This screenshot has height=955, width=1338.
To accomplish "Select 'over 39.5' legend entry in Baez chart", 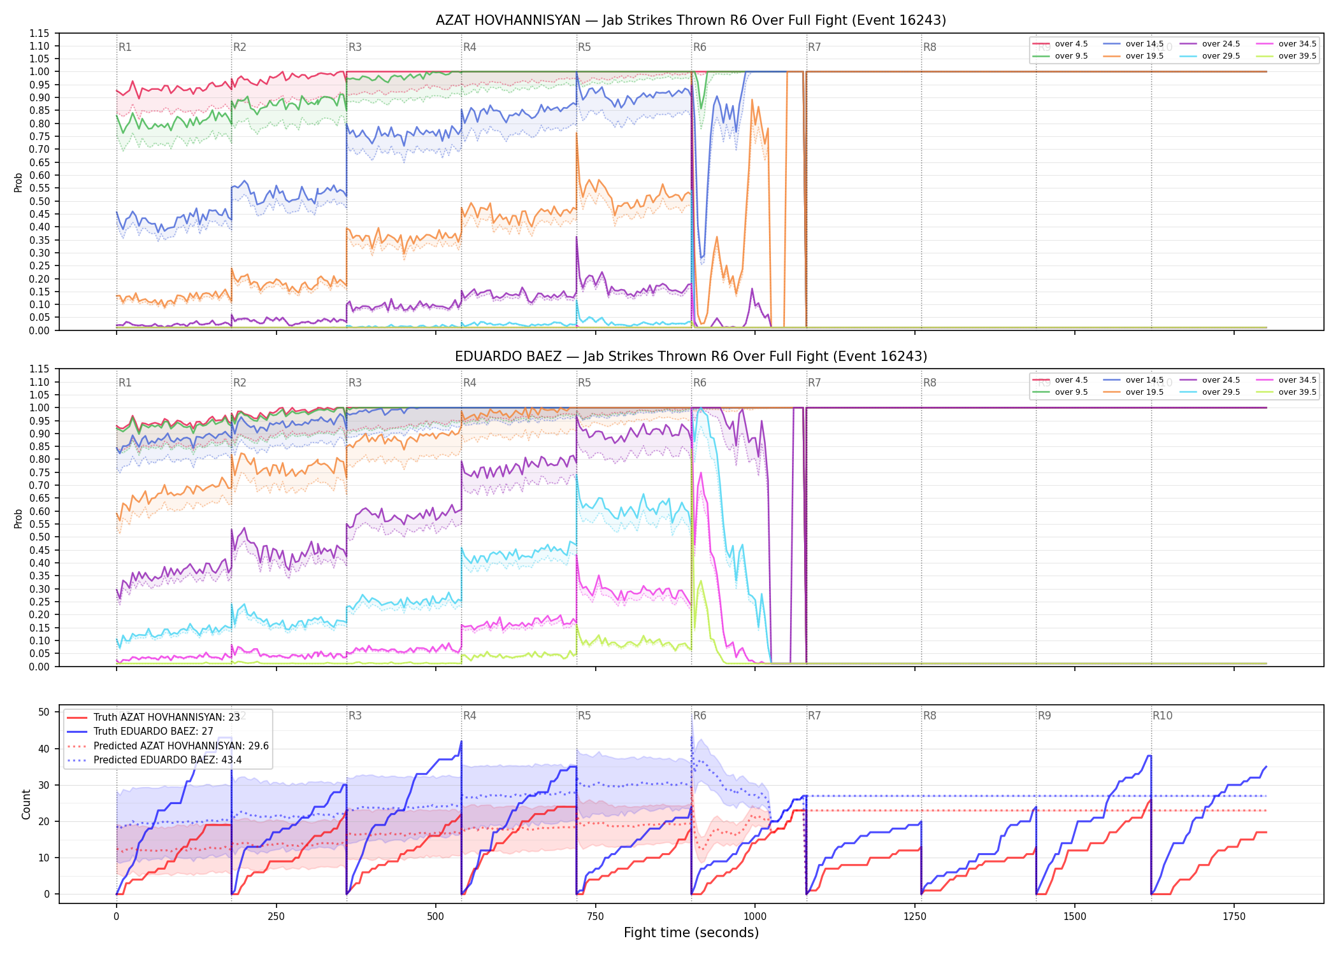I will (x=1286, y=392).
